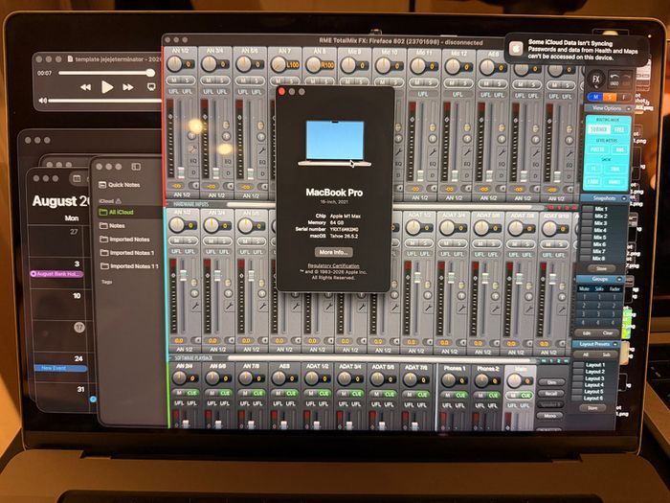Screen dimensions: 670x503
Task: Toggle global Solo S button in TotalMix
Action: point(610,97)
